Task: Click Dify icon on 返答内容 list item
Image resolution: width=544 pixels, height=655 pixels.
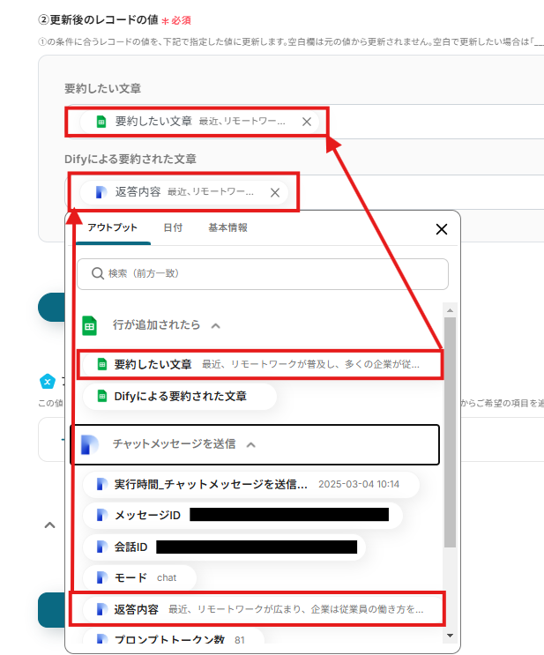Action: click(102, 609)
